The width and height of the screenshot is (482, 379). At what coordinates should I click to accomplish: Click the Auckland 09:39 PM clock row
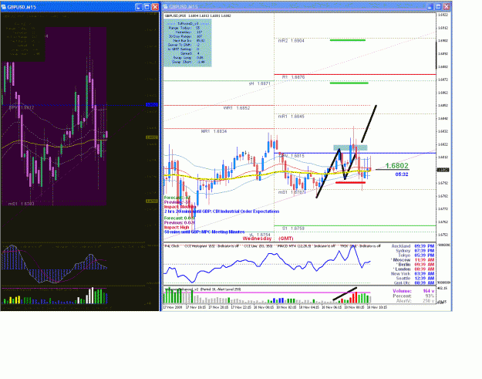413,246
